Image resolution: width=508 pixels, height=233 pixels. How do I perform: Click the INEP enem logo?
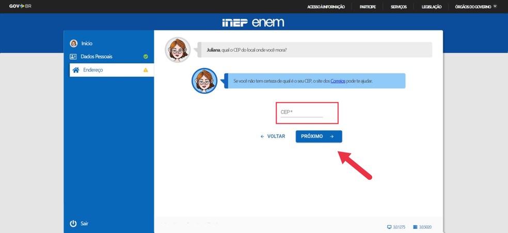[253, 22]
